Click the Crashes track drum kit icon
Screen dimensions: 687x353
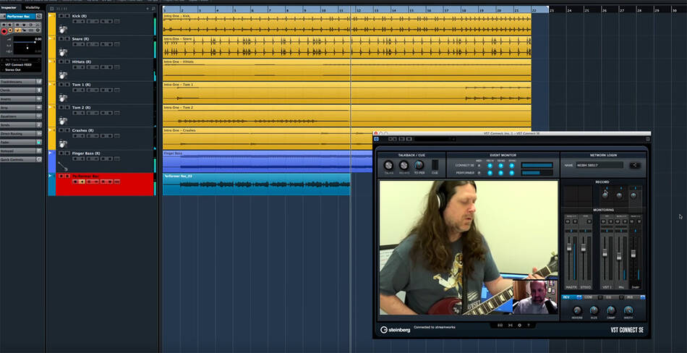[63, 143]
